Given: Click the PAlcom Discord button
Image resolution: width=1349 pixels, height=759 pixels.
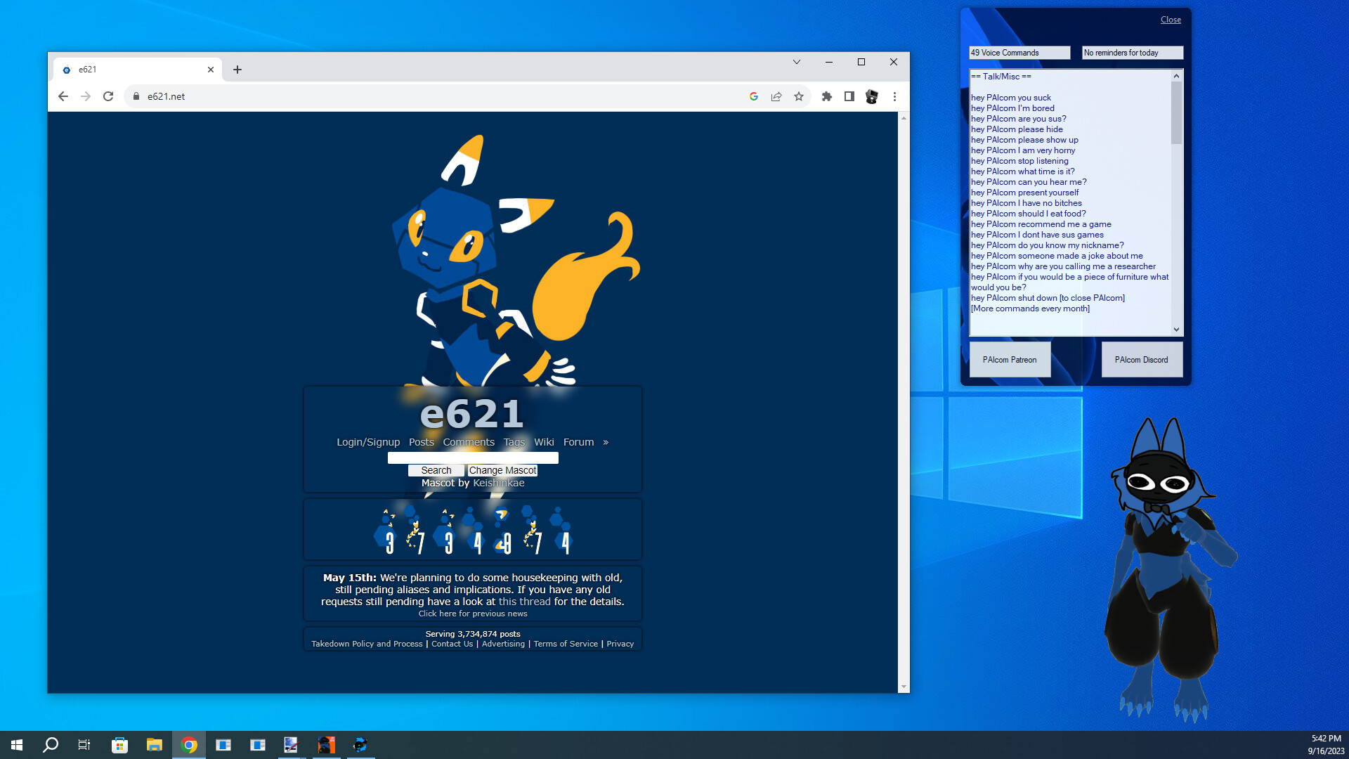Looking at the screenshot, I should click(1142, 359).
